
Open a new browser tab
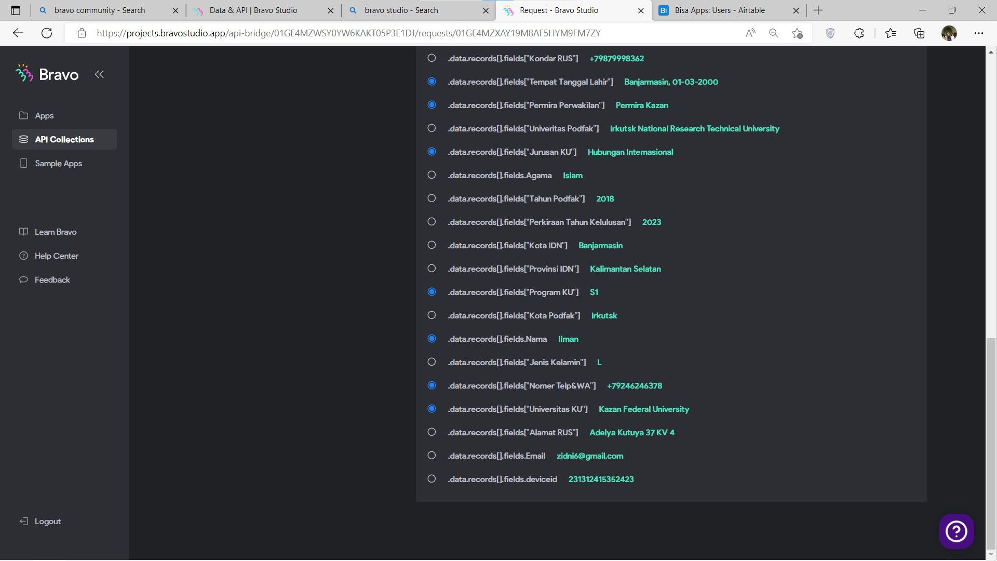(x=818, y=10)
